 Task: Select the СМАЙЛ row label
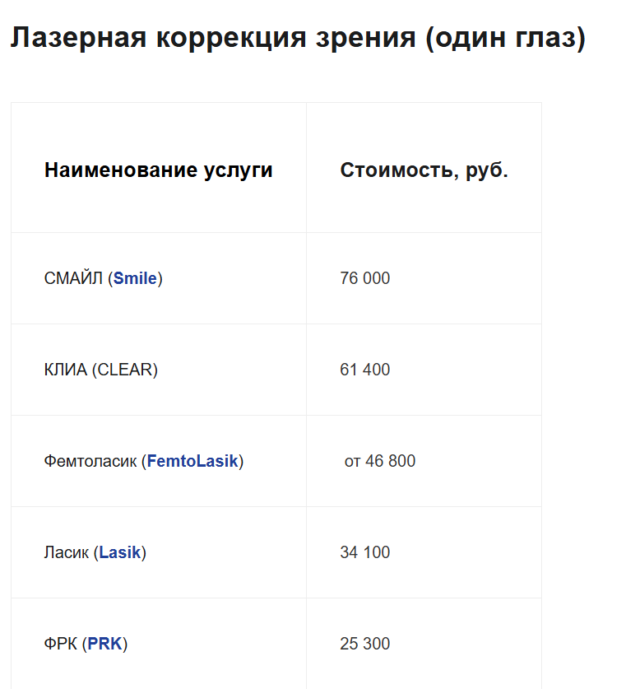[73, 278]
